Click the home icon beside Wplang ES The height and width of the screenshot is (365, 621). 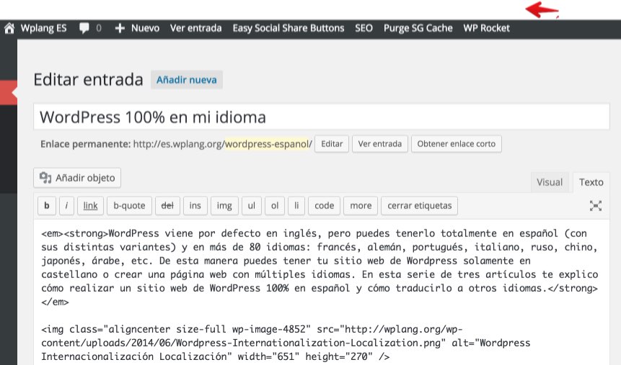point(9,28)
